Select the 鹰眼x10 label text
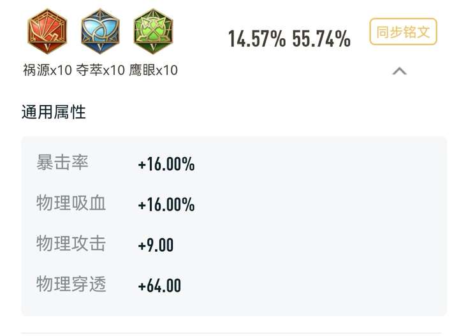459x336 pixels. click(x=154, y=70)
